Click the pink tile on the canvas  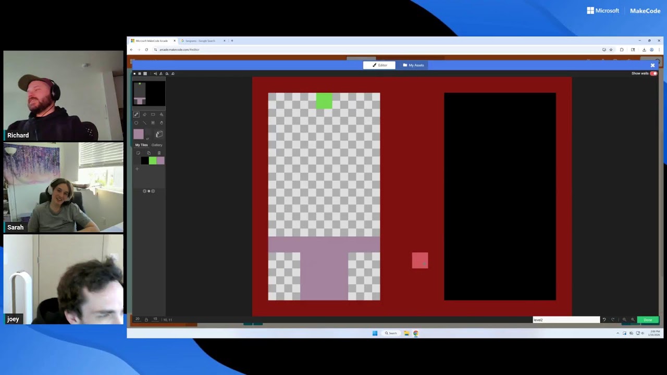pos(420,260)
